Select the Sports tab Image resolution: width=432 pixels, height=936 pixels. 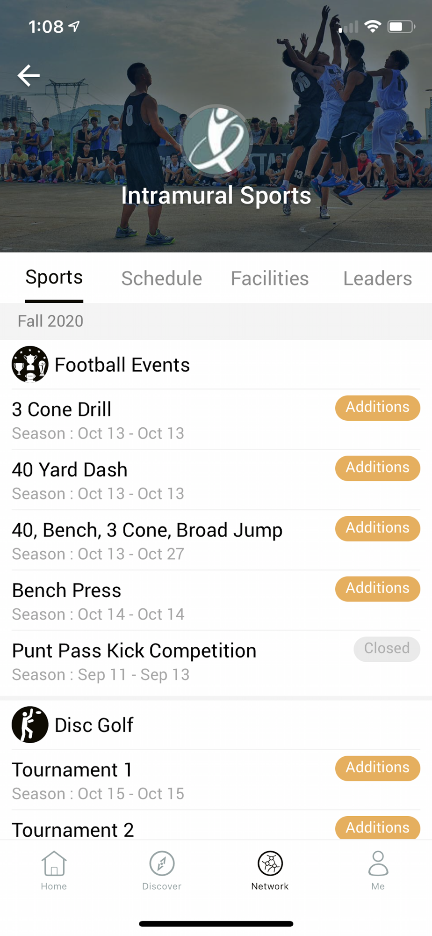tap(54, 277)
